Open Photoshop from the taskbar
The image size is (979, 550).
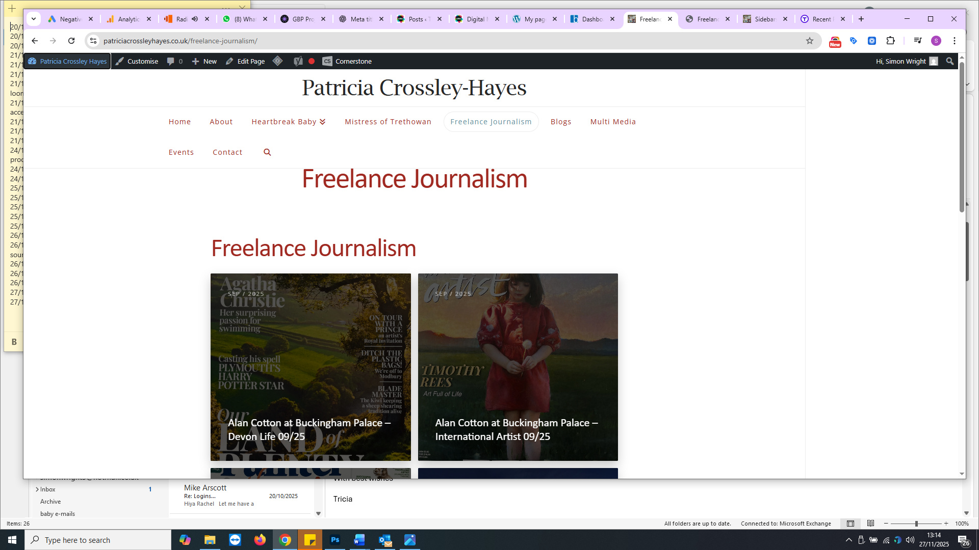point(335,540)
